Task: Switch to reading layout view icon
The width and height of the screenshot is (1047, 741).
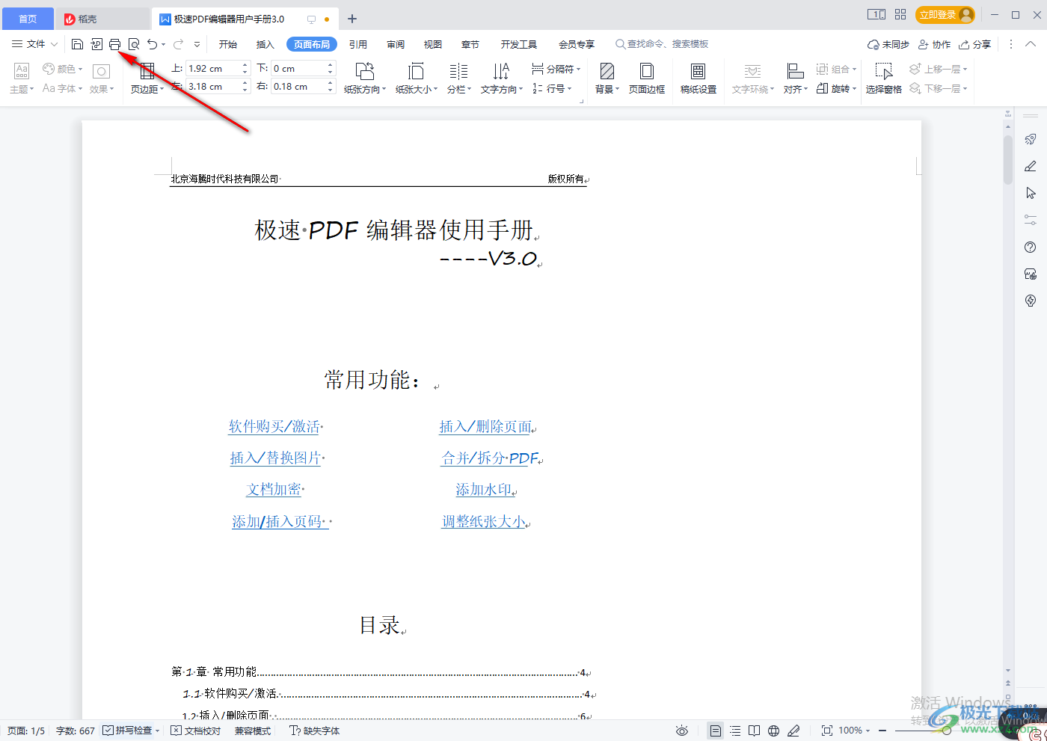Action: pos(755,731)
